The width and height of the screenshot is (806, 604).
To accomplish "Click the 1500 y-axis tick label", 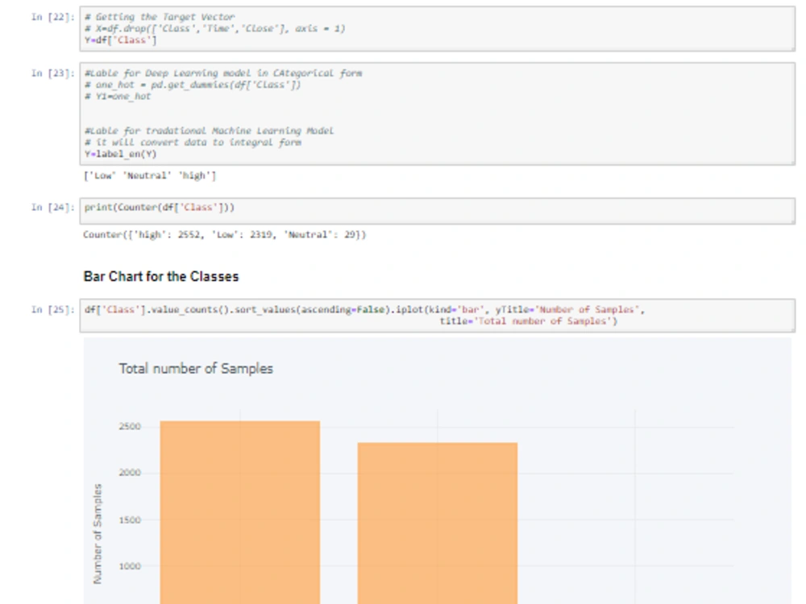I will point(130,519).
